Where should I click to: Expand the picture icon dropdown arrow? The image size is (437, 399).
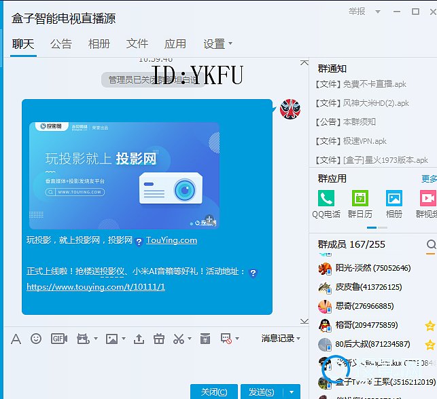124,339
